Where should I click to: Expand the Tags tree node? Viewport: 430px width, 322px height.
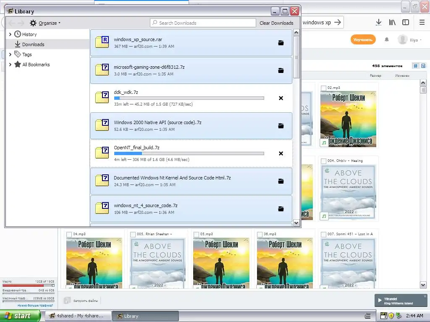[x=10, y=55]
